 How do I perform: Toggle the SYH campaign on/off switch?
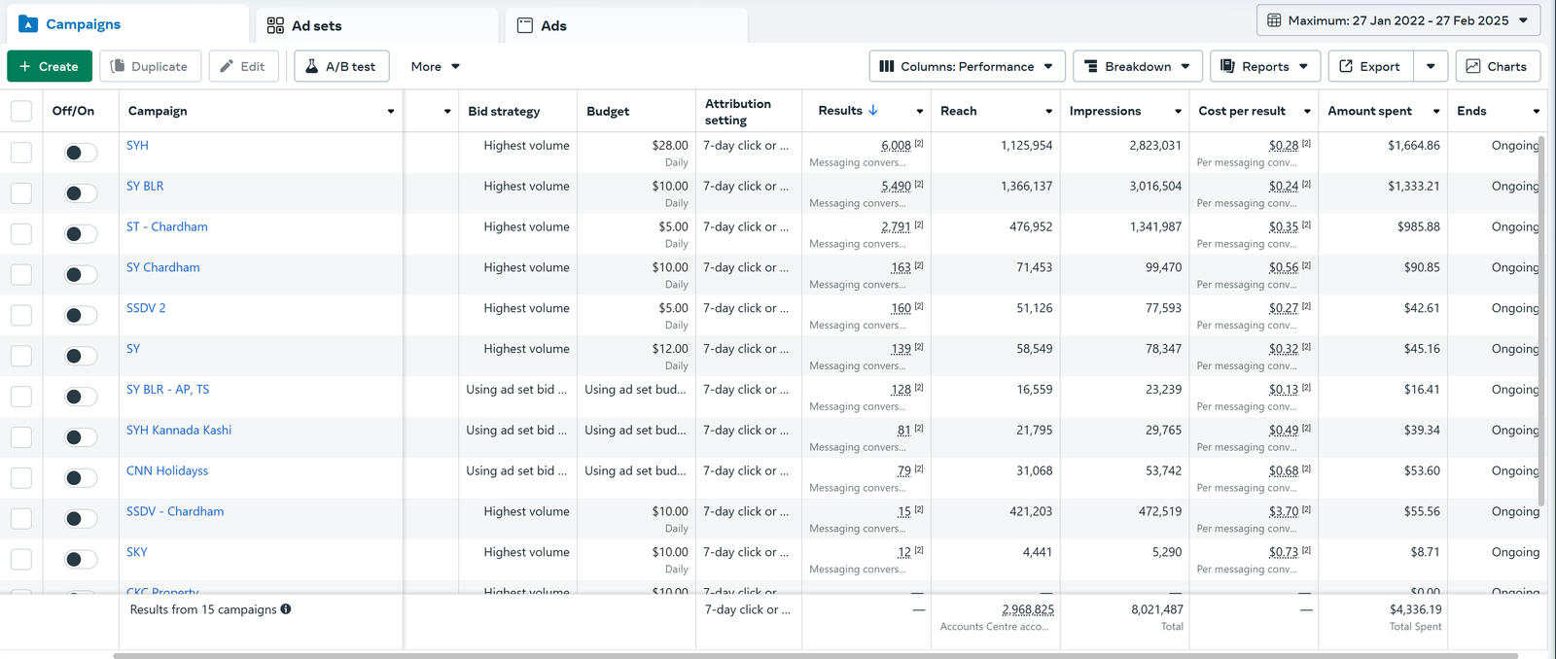tap(81, 153)
